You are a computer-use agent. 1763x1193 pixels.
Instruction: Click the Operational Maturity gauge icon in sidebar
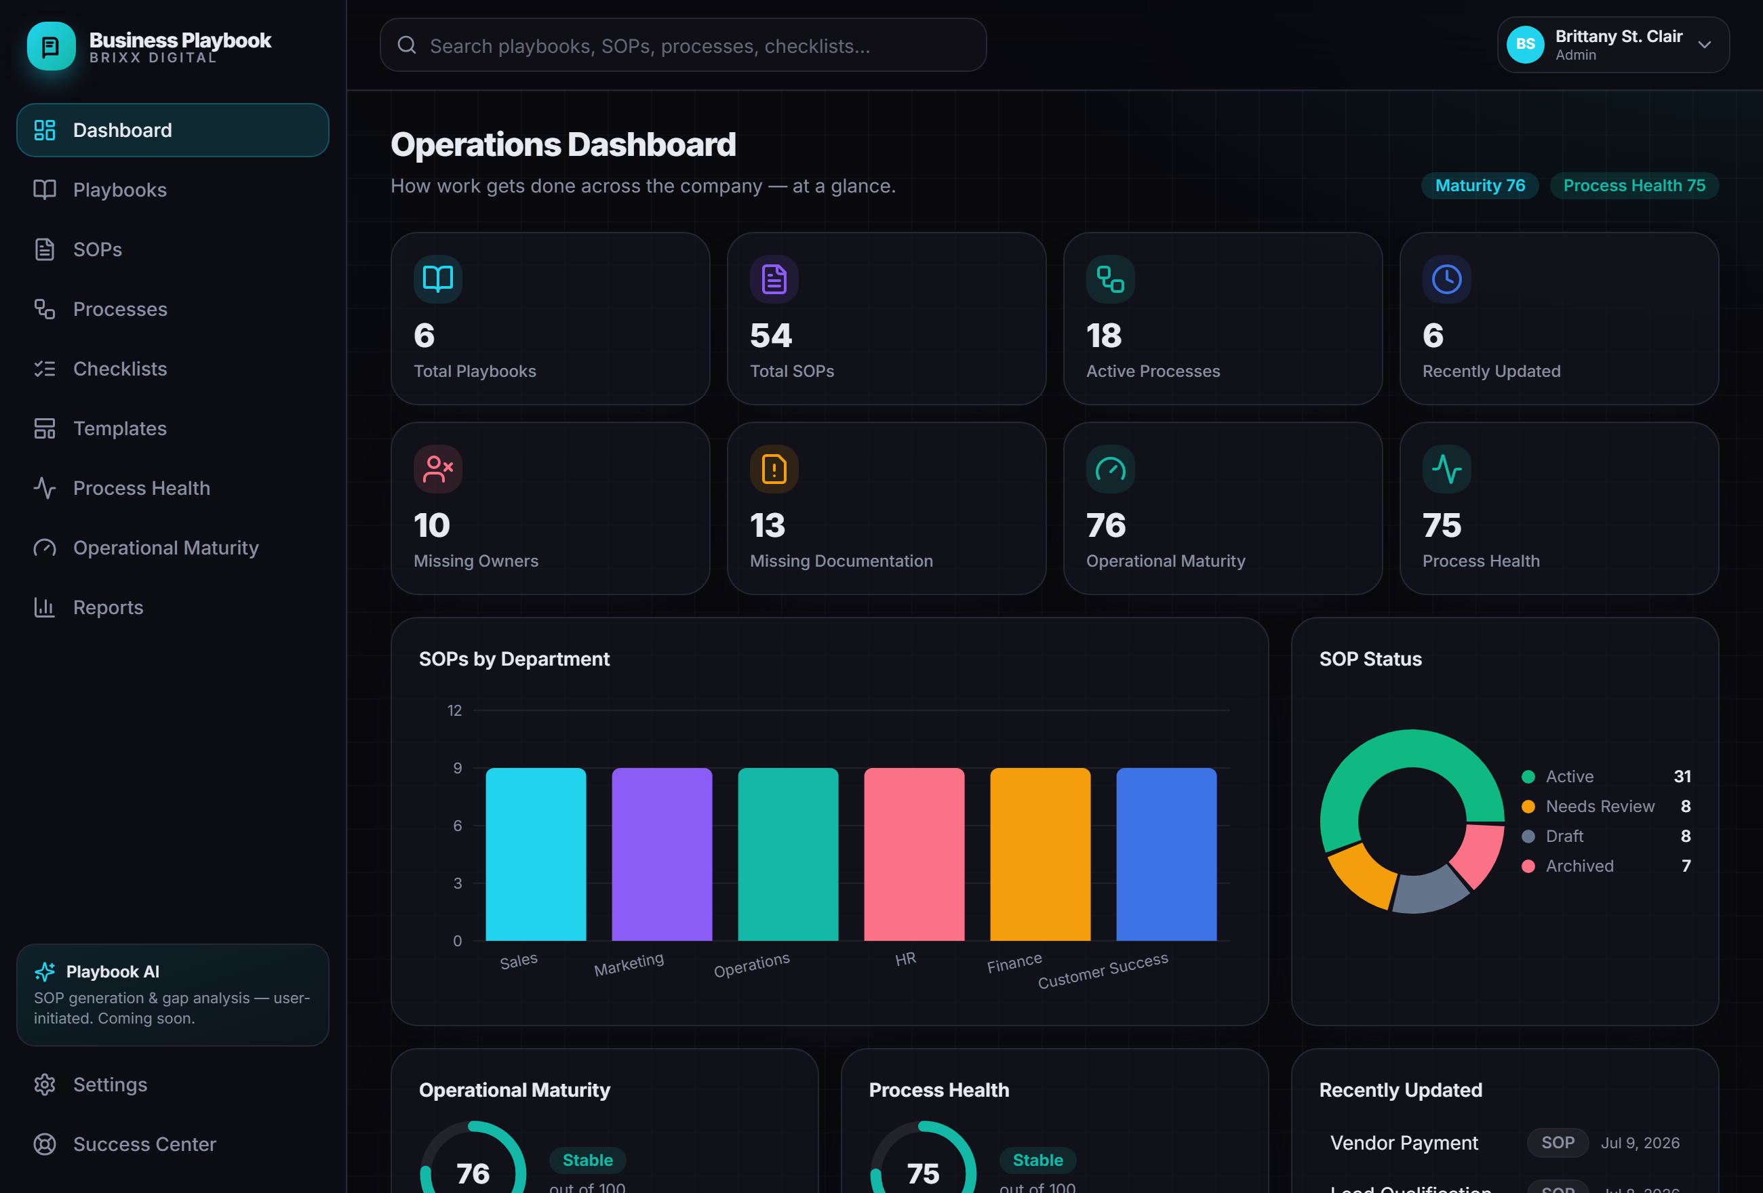(x=45, y=548)
